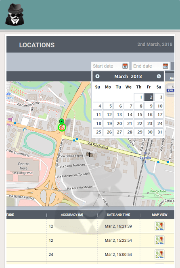This screenshot has width=180, height=268.
Task: Choose March 18 in the calendar
Action: coord(98,123)
